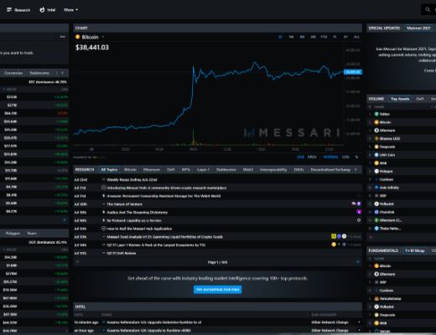Select the Polygon tab in lower left panel
Image resolution: width=436 pixels, height=335 pixels.
point(13,233)
